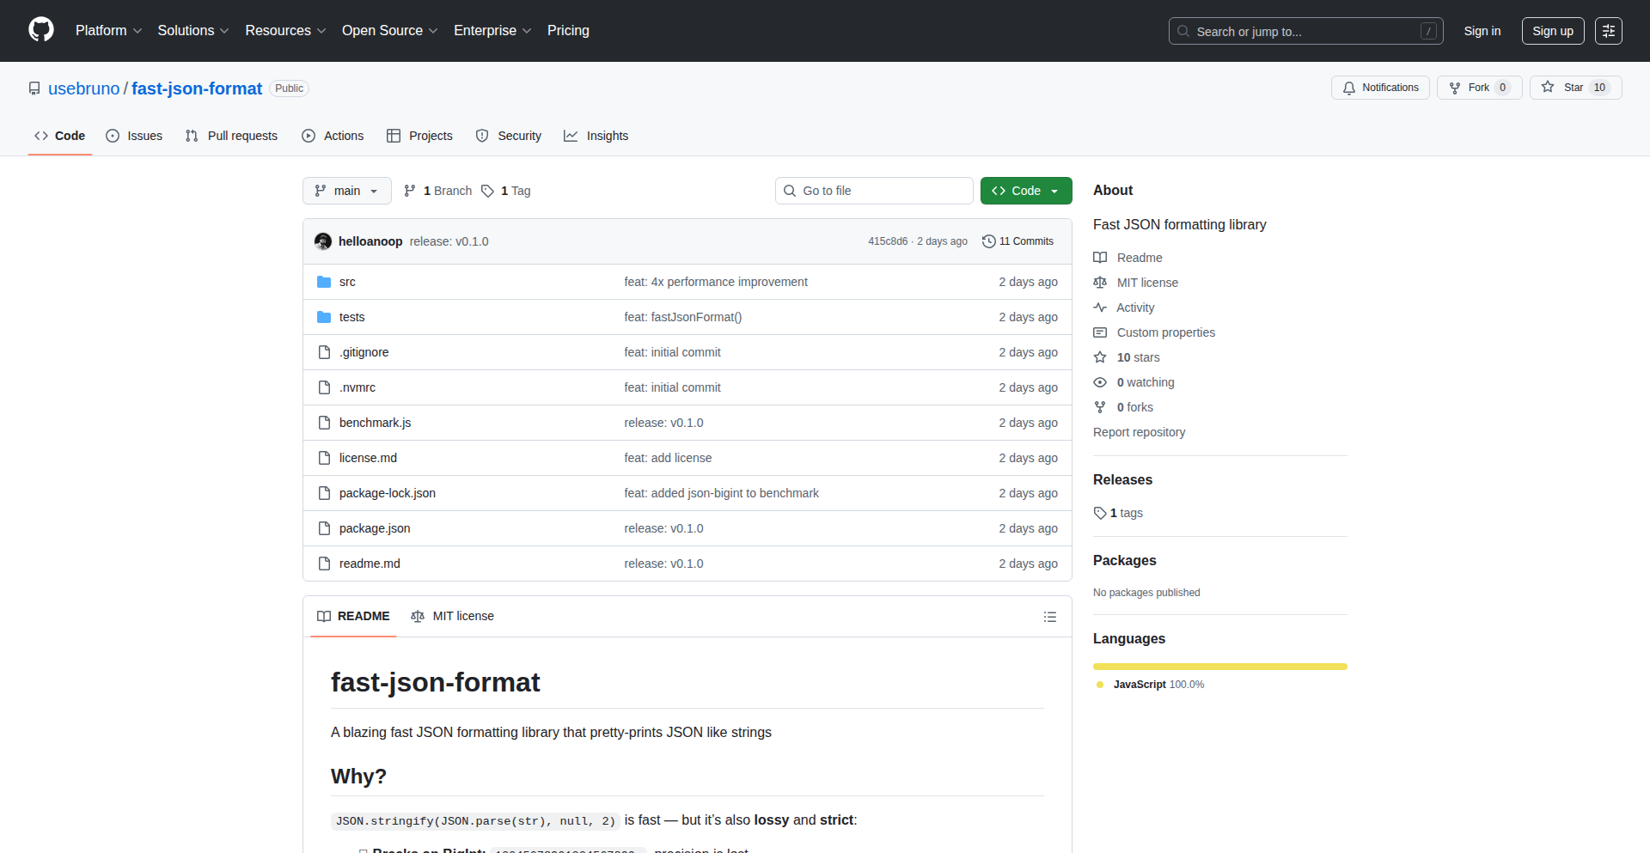Click the Custom properties note icon
1650x853 pixels.
[x=1100, y=332]
